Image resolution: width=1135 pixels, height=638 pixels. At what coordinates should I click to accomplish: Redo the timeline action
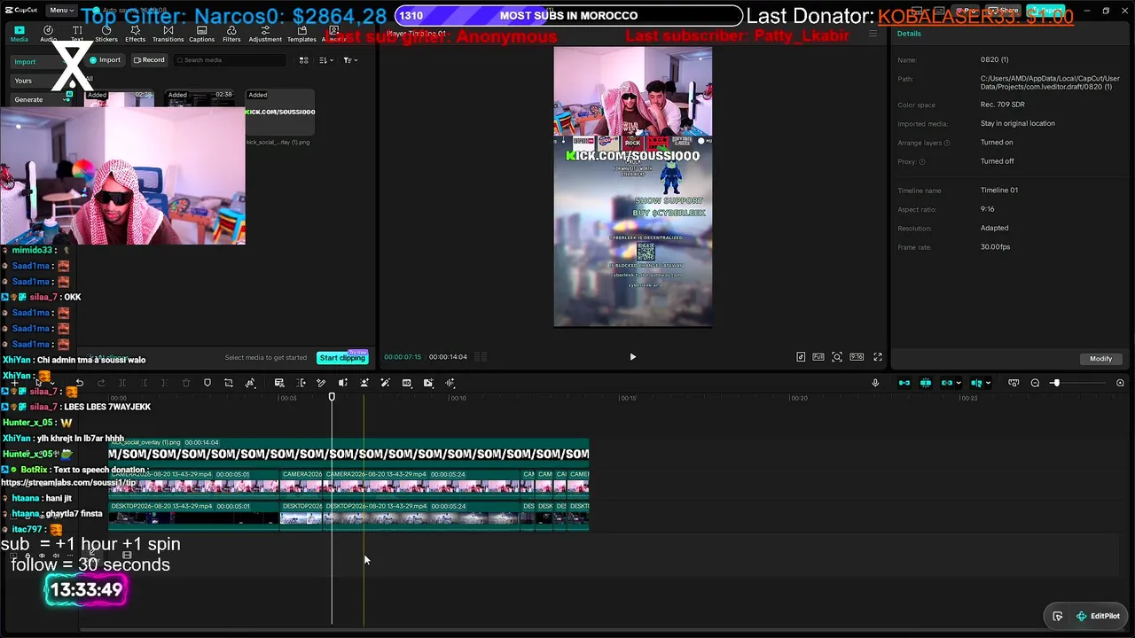(x=101, y=383)
